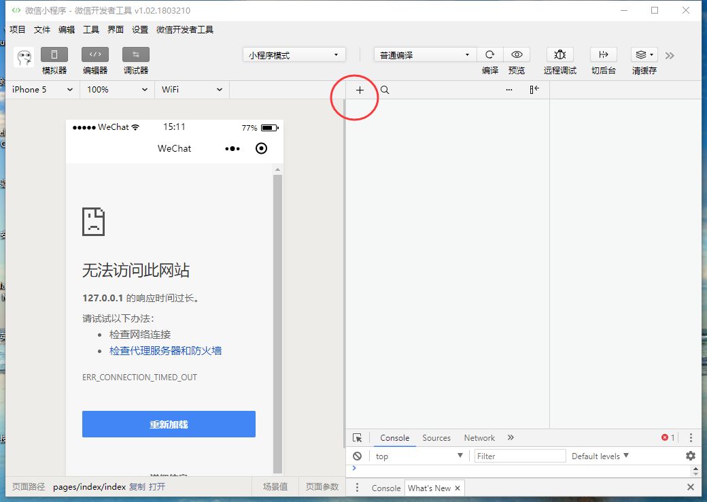Click the simulator vertical scrollbar
707x502 pixels.
coord(277,322)
